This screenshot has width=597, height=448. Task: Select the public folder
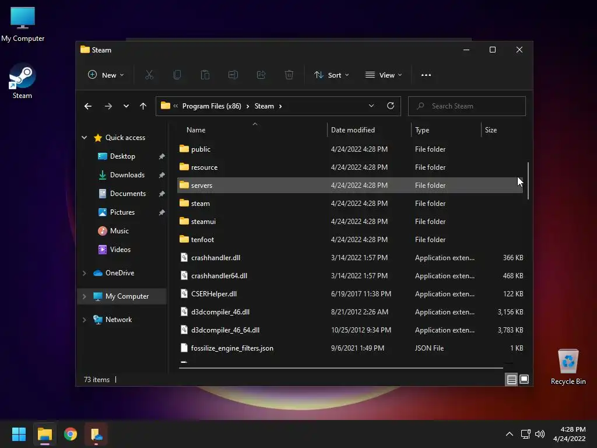coord(350,149)
